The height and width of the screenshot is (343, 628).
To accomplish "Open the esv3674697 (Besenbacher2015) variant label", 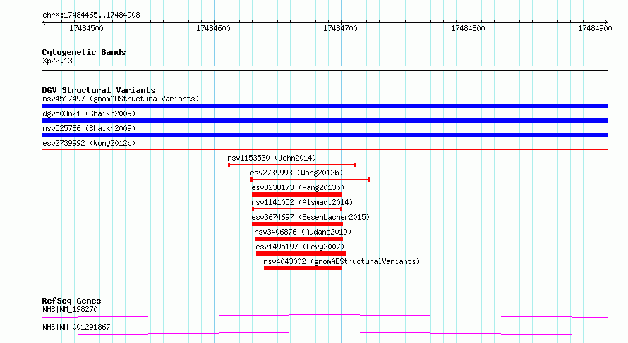I will 310,217.
